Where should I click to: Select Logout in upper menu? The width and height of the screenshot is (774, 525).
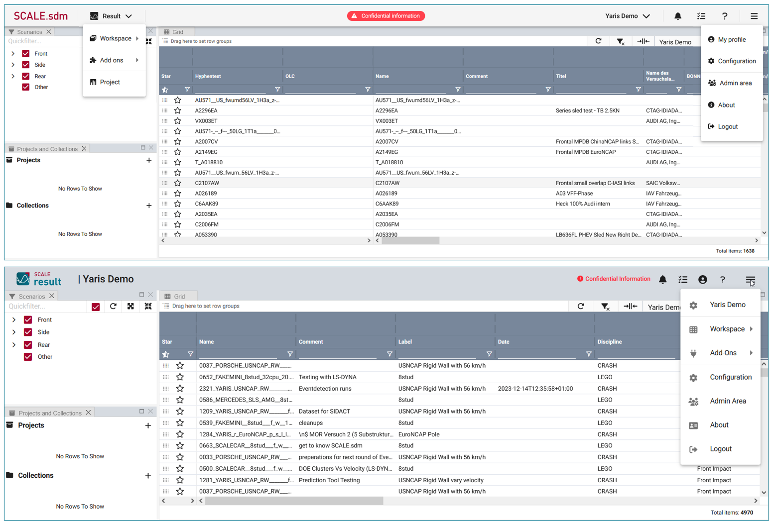click(731, 126)
